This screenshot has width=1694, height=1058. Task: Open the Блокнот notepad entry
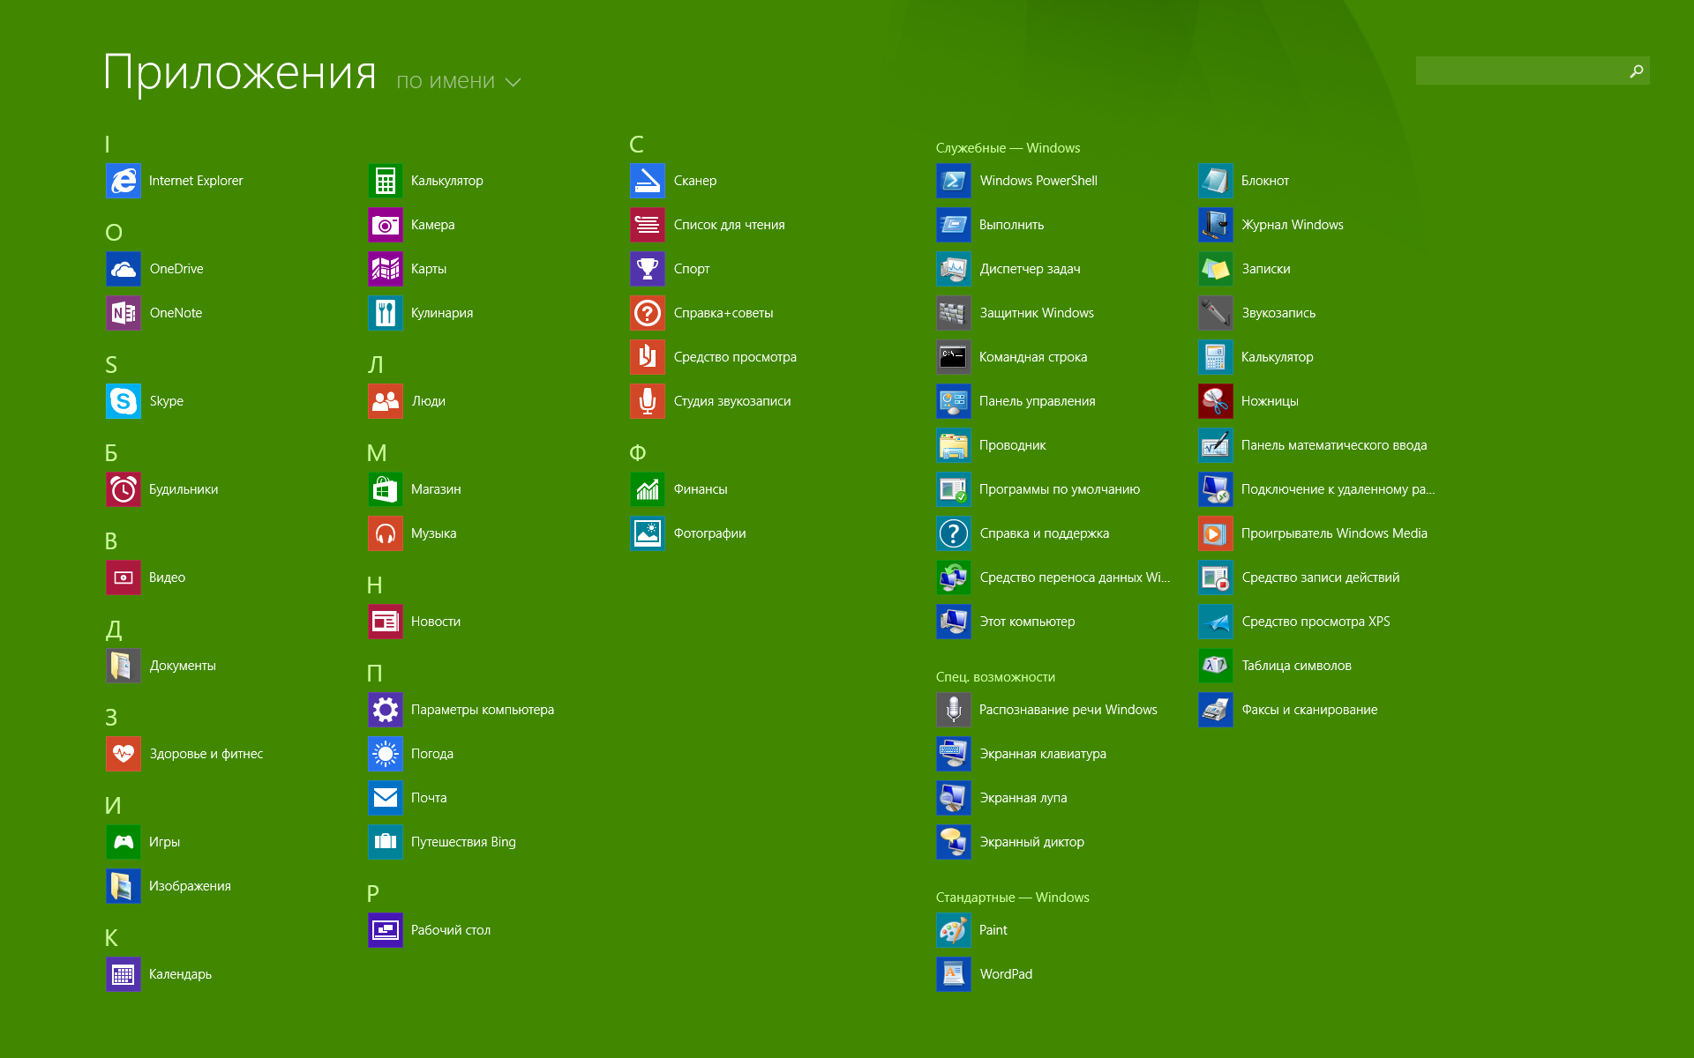point(1244,181)
